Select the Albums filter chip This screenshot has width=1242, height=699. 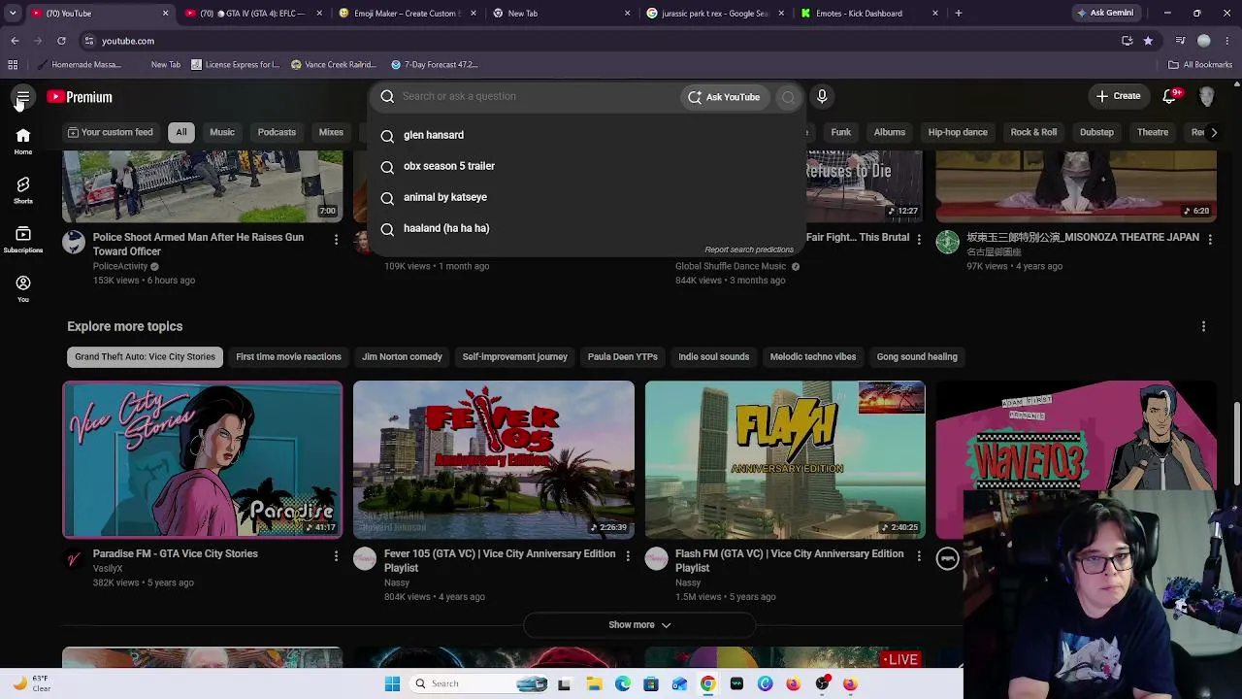[890, 132]
